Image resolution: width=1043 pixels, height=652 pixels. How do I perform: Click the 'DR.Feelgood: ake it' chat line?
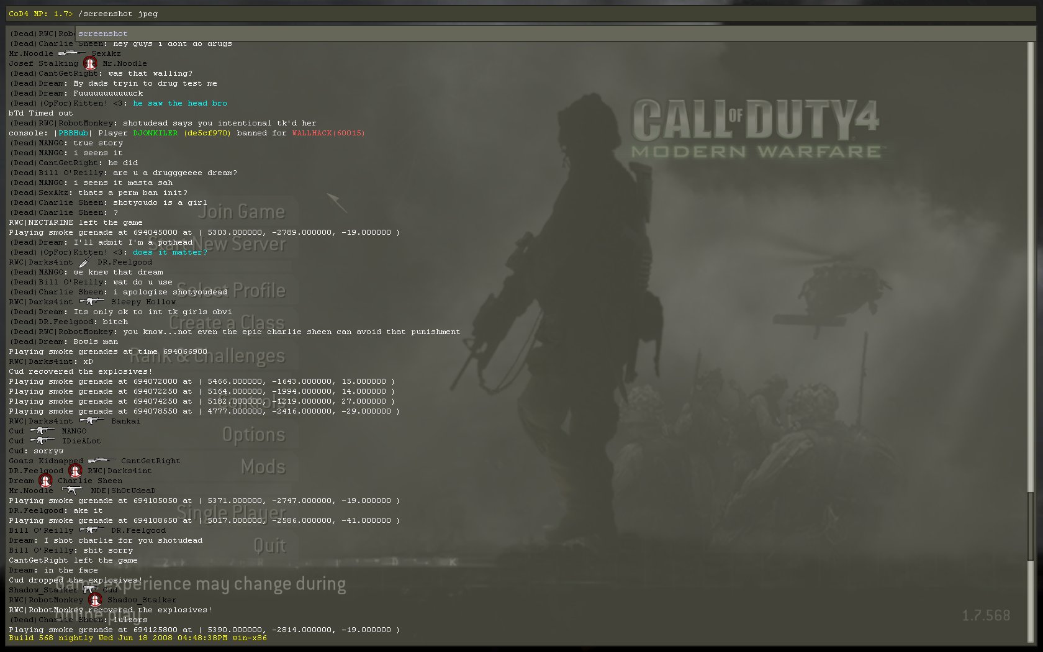point(56,510)
